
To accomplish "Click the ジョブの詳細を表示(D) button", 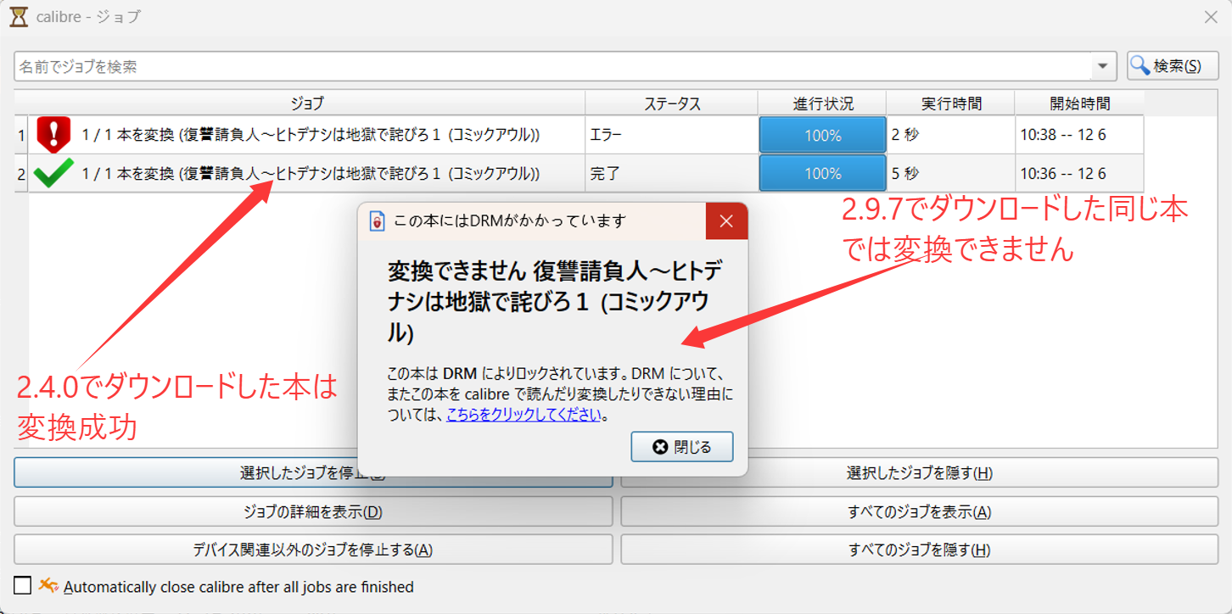I will click(313, 511).
